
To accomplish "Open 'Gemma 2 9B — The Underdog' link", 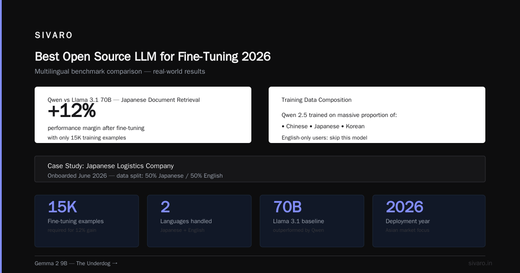I will pos(76,263).
